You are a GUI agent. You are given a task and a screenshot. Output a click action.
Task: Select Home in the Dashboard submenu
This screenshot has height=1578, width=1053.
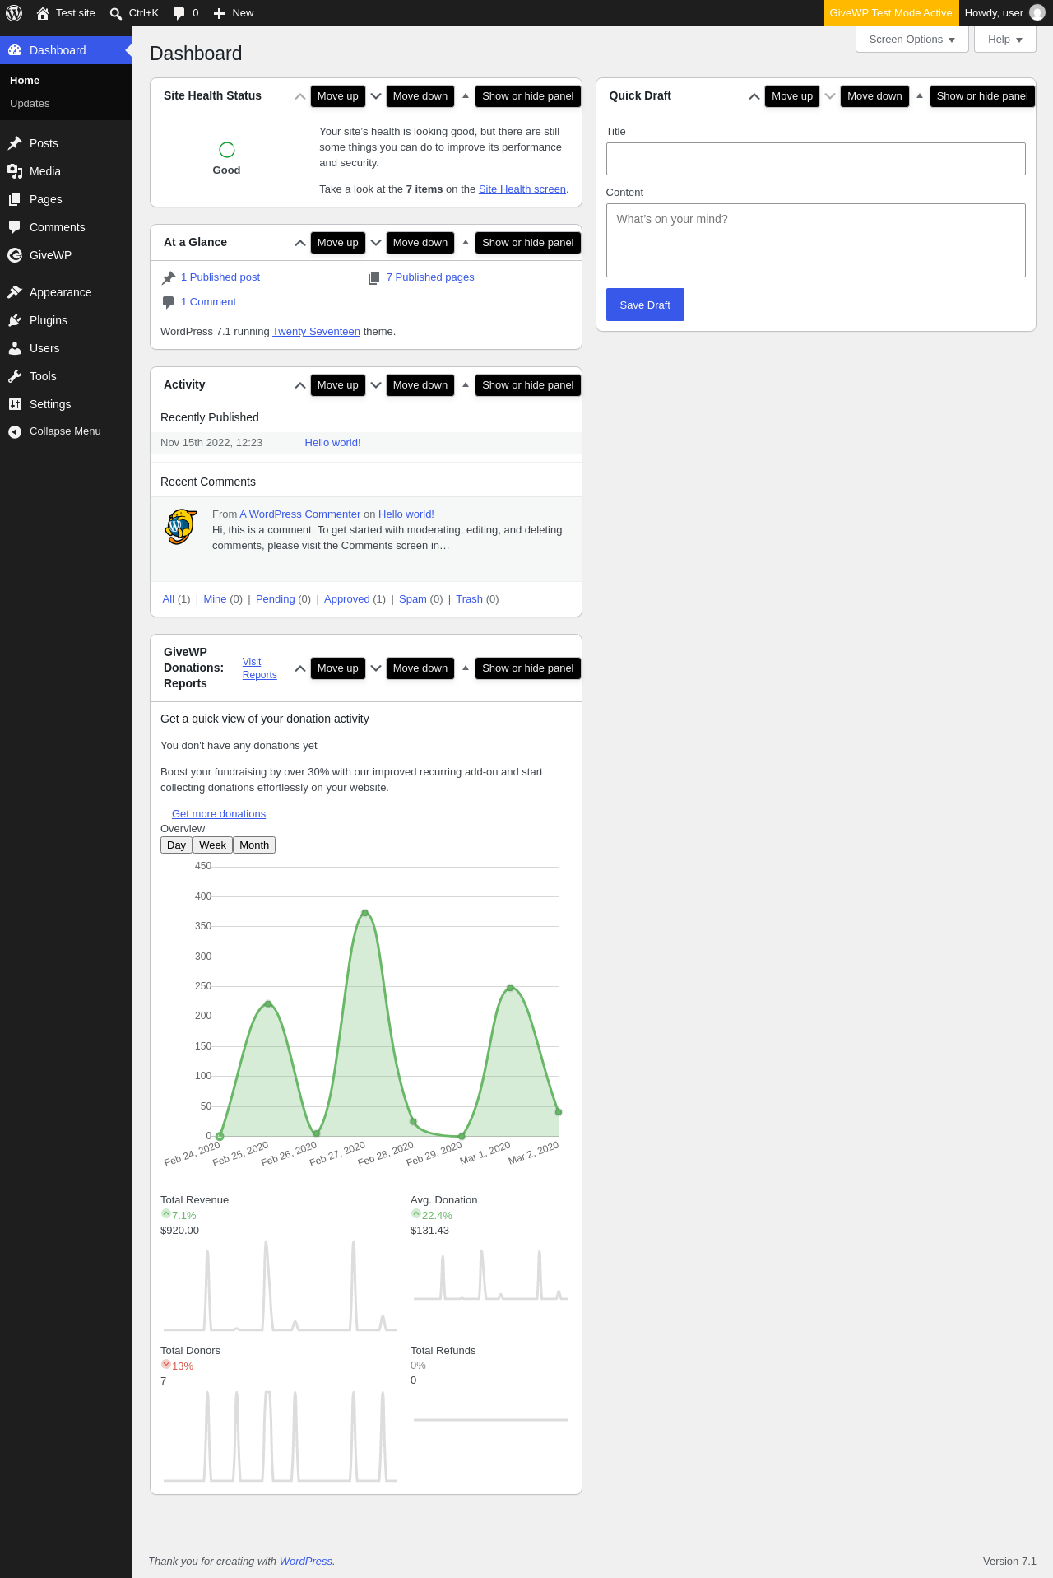tap(25, 81)
